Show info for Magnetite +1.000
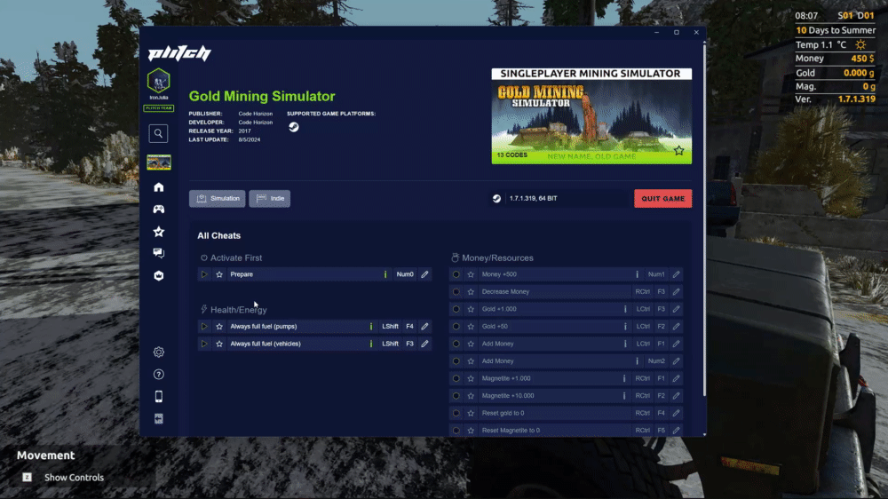This screenshot has height=499, width=888. tap(624, 378)
